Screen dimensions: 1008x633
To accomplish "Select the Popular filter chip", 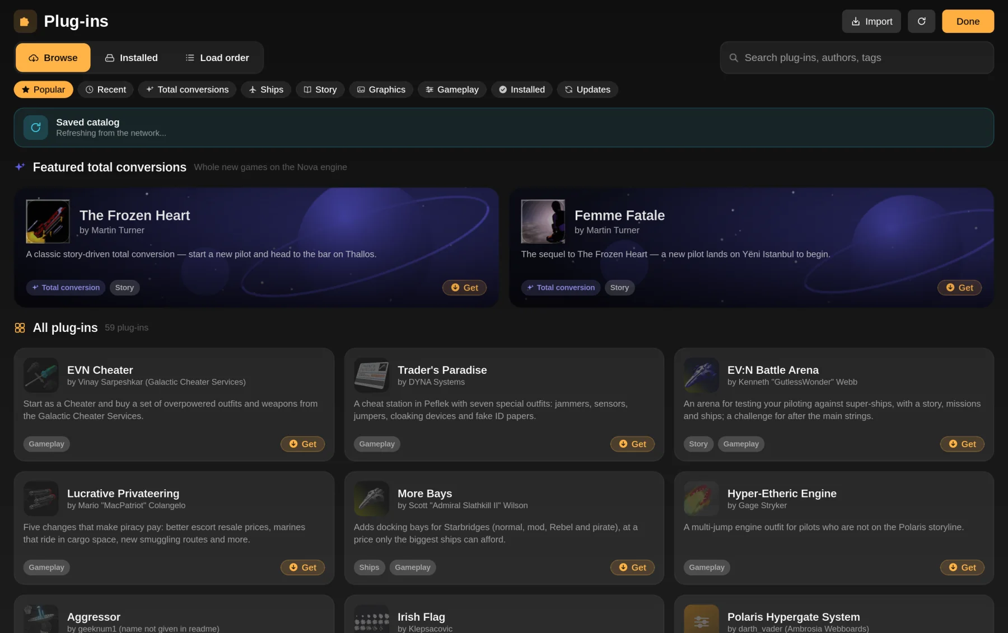I will [44, 90].
